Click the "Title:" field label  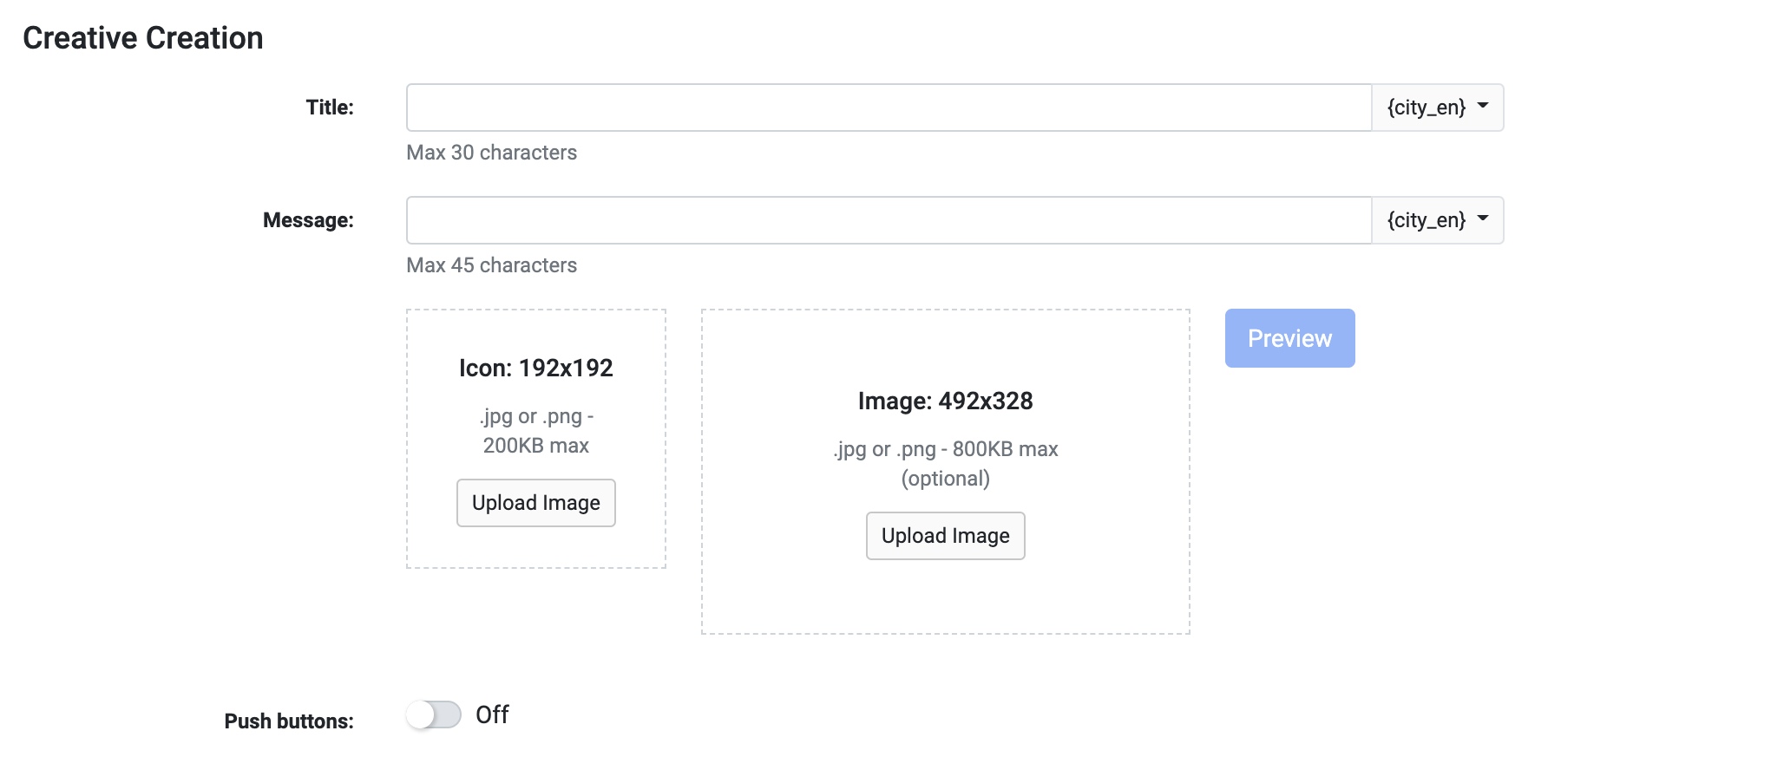(330, 108)
